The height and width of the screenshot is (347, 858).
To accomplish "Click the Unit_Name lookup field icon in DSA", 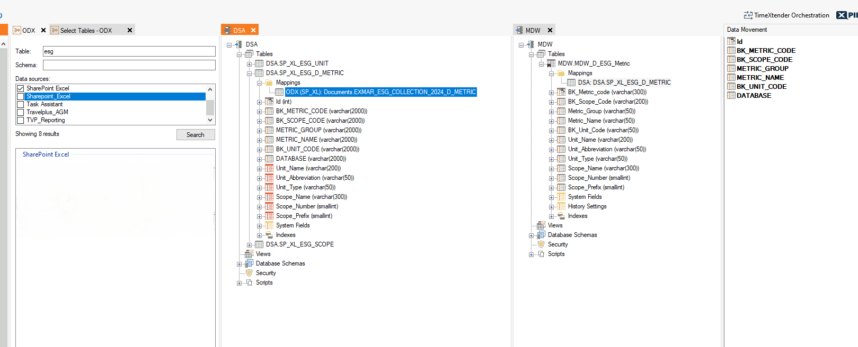I will pos(269,168).
